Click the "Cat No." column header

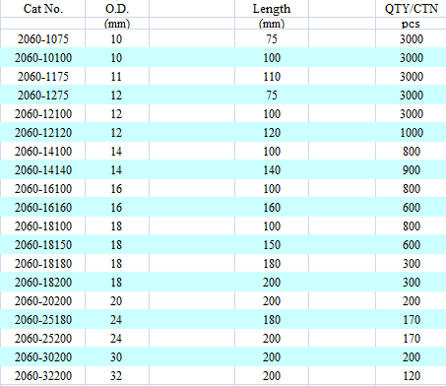click(x=43, y=9)
